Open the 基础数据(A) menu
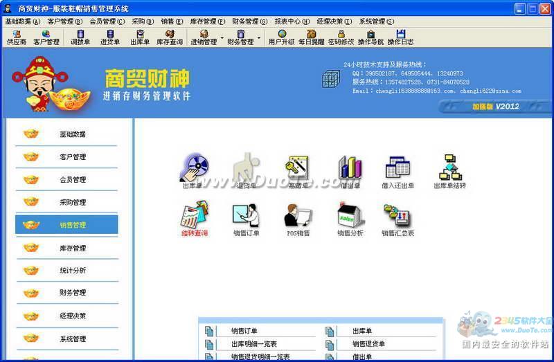 [23, 21]
